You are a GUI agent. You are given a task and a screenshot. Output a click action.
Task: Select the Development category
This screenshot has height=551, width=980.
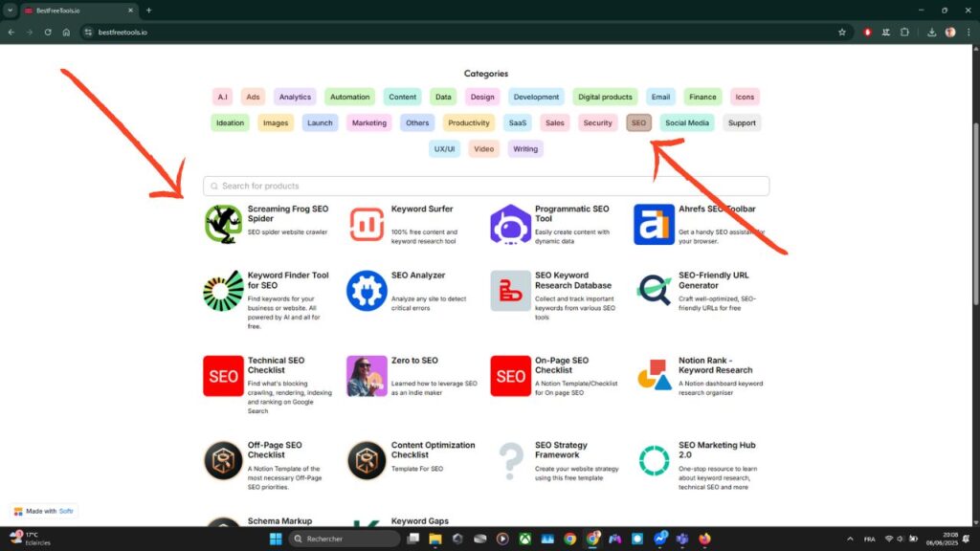click(x=536, y=97)
